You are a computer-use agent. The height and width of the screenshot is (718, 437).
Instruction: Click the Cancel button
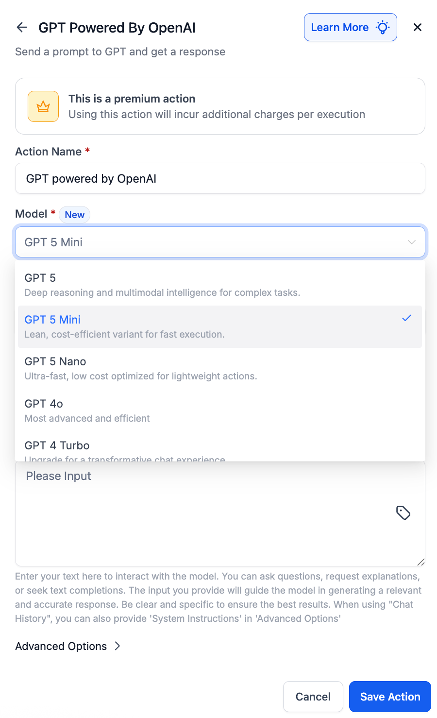click(x=313, y=697)
